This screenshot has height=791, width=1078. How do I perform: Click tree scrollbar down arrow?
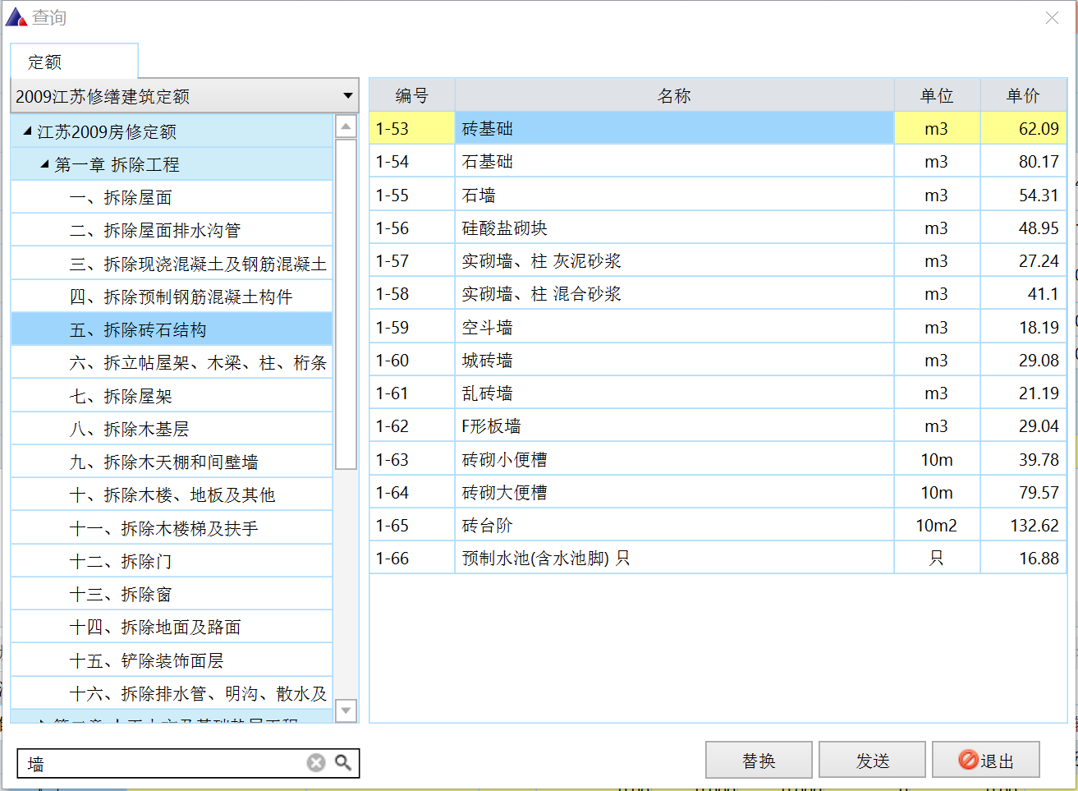click(x=346, y=711)
